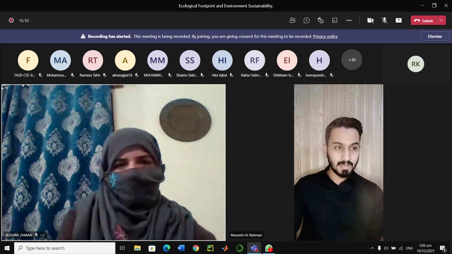Image resolution: width=452 pixels, height=254 pixels.
Task: Open More actions ellipsis menu
Action: click(x=349, y=20)
